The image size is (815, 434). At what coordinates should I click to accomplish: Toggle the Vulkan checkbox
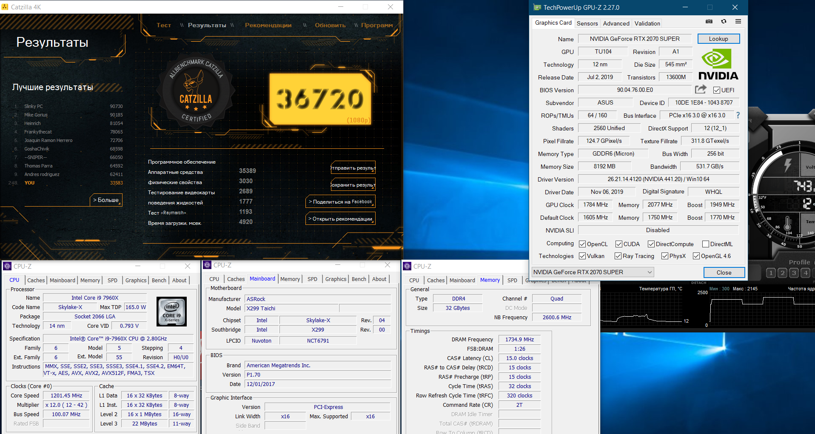point(582,256)
